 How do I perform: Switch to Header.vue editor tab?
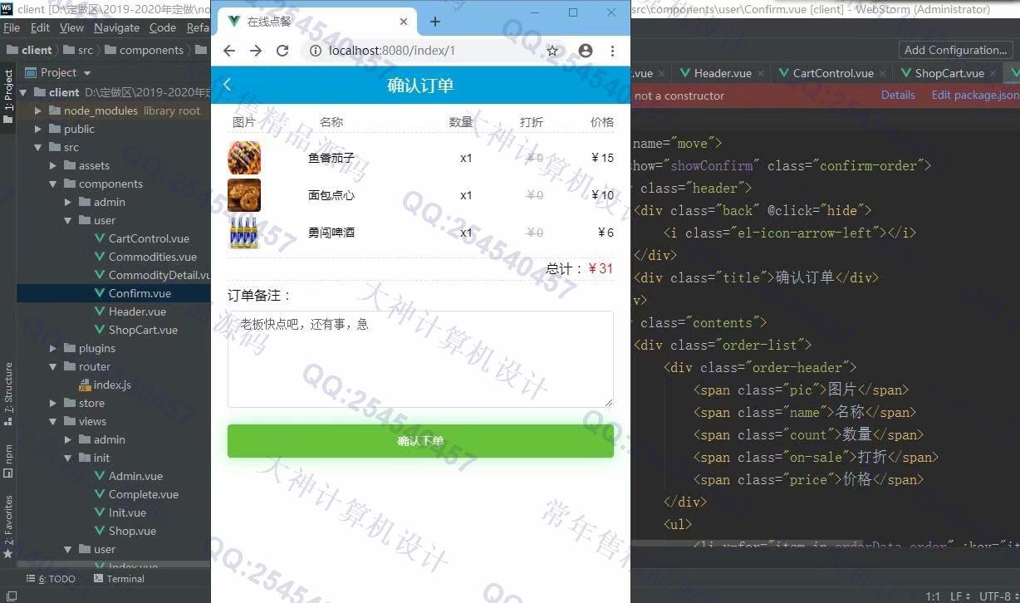pyautogui.click(x=723, y=73)
